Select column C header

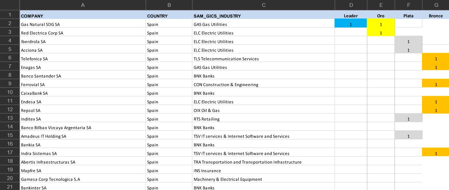[264, 5]
